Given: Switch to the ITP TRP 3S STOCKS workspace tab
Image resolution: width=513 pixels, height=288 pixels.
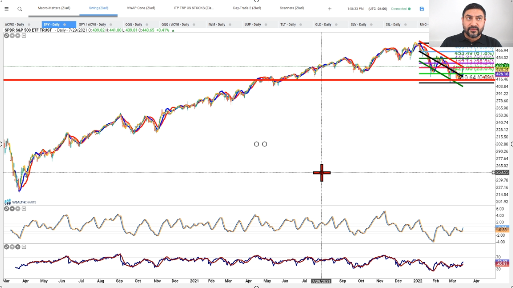Looking at the screenshot, I should pos(194,8).
